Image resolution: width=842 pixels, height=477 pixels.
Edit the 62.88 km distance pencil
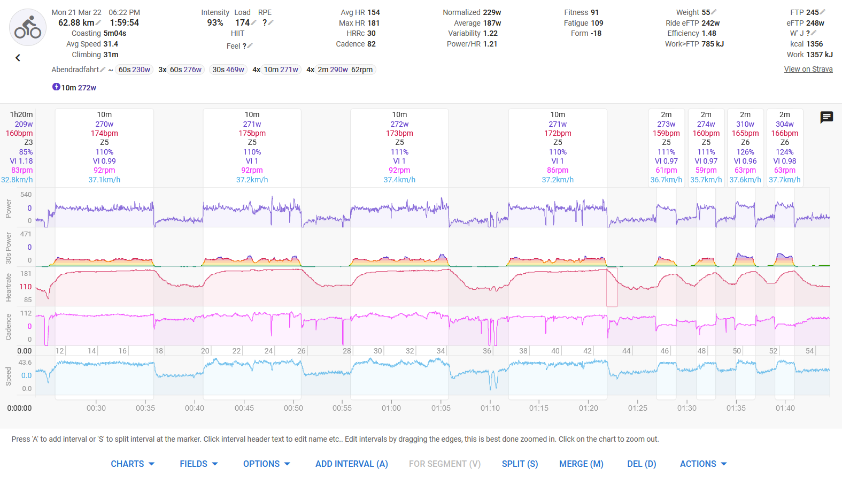(99, 23)
